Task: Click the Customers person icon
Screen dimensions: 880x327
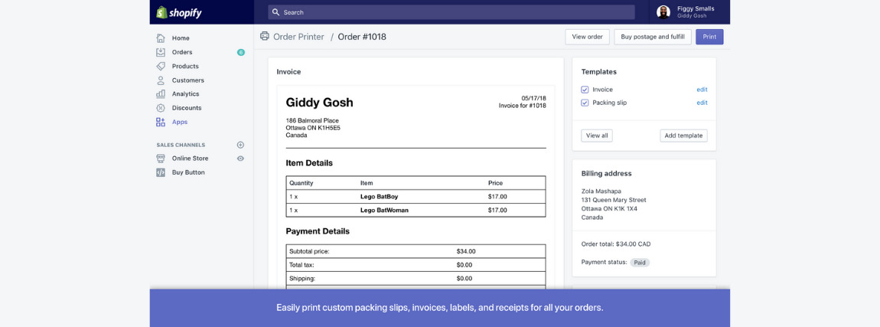Action: 161,80
